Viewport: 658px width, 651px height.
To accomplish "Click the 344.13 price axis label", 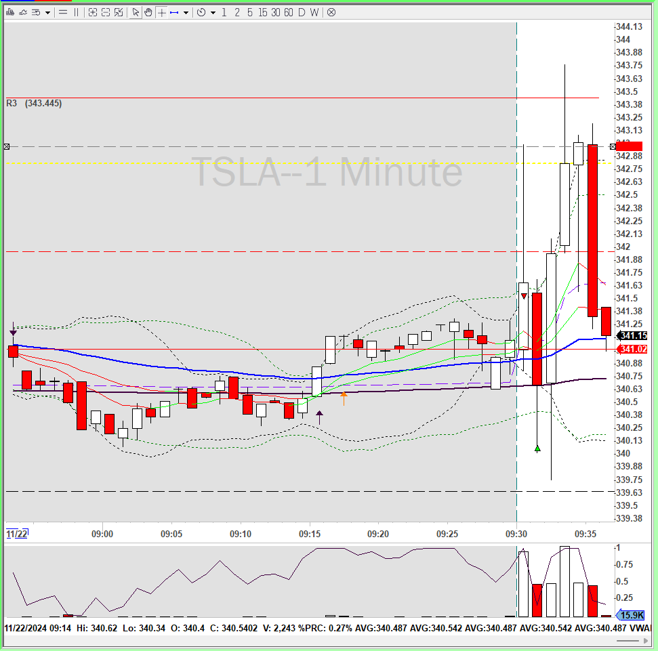I will [629, 26].
